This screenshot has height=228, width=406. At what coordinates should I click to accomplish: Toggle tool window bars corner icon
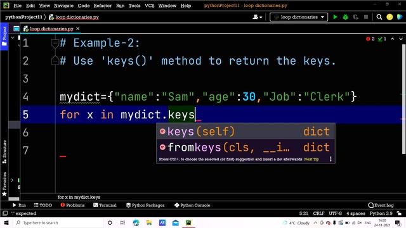tap(4, 213)
